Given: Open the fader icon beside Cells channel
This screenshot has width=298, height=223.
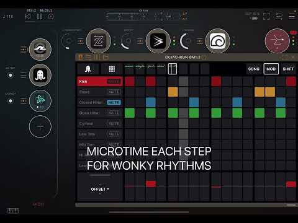Looking at the screenshot, I should click(24, 50).
